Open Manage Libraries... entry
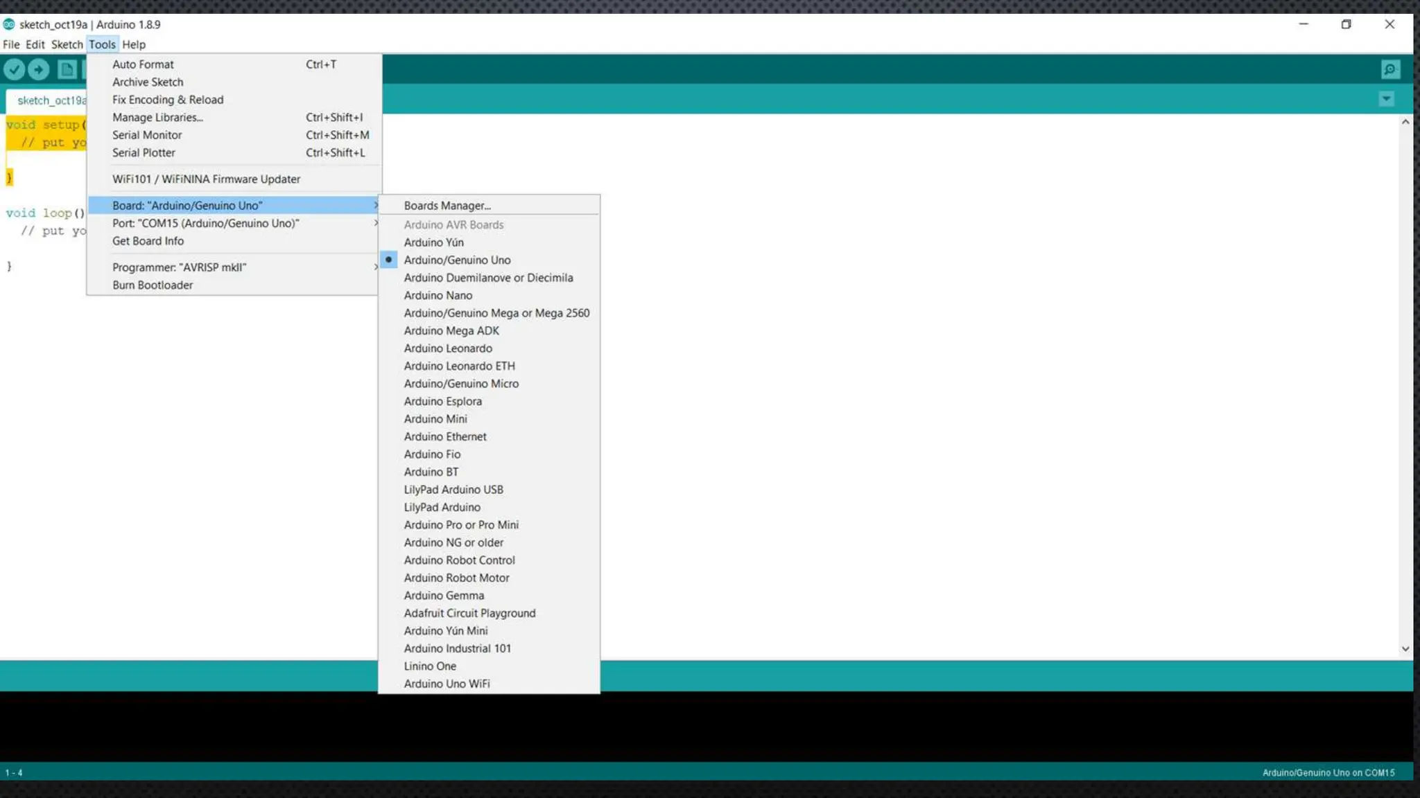The height and width of the screenshot is (798, 1420). coord(234,117)
